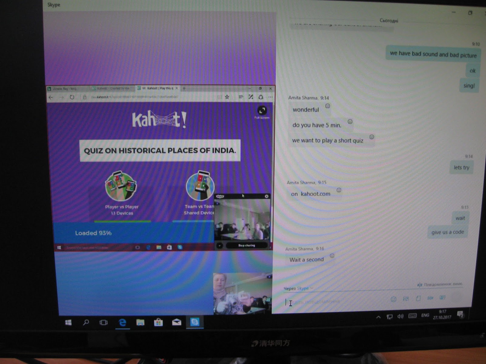Click the self-view video thumbnail in Skype

(x=242, y=293)
